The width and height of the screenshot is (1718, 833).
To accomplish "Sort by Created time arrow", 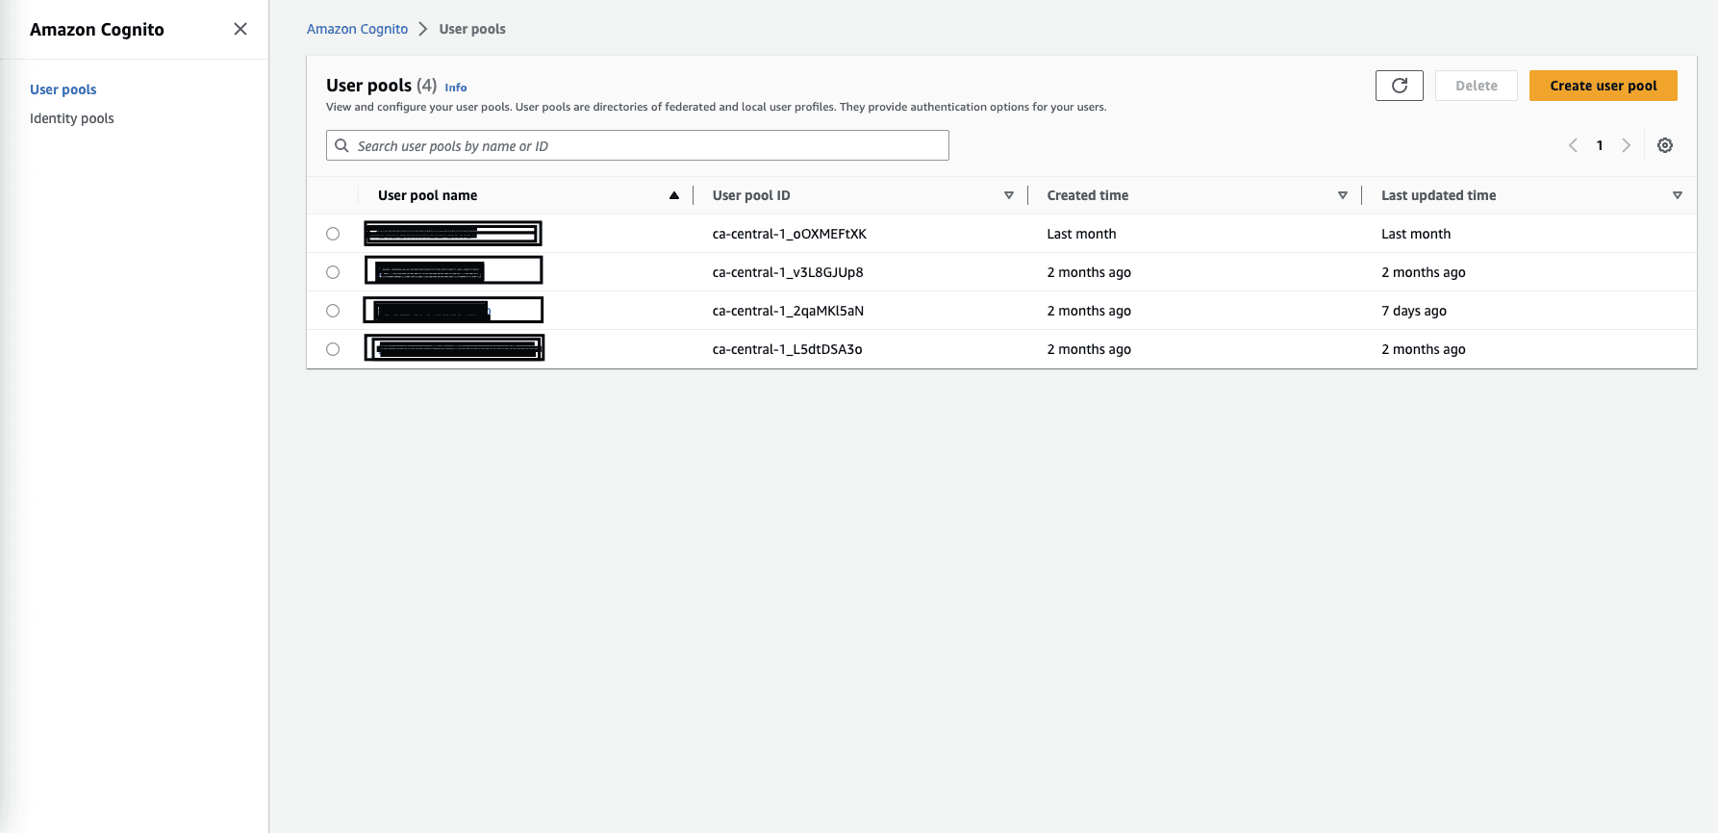I will click(1343, 195).
